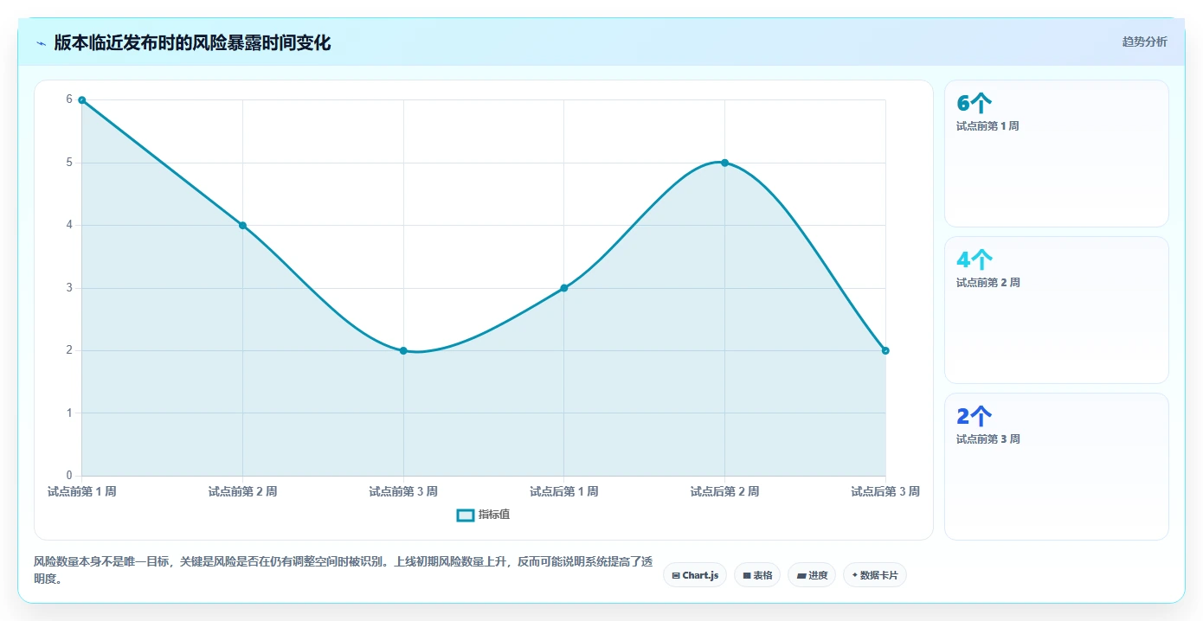Click the peak data point at 试点后第 2 周
1203x621 pixels.
coord(724,163)
